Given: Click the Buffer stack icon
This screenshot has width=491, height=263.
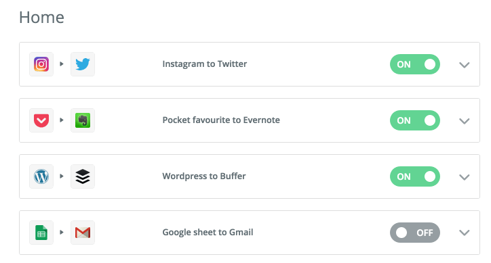Looking at the screenshot, I should click(83, 176).
